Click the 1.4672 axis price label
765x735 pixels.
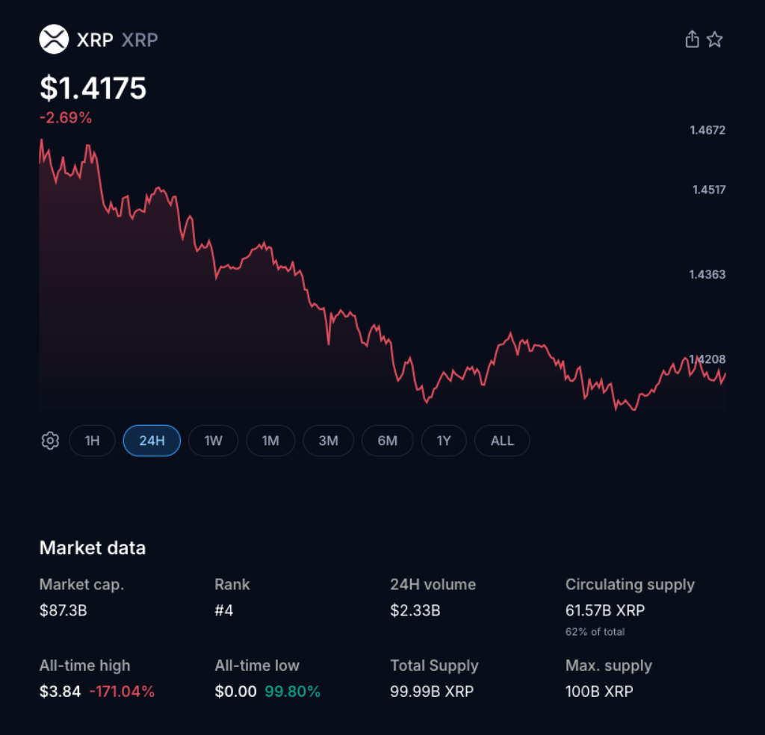pyautogui.click(x=707, y=130)
